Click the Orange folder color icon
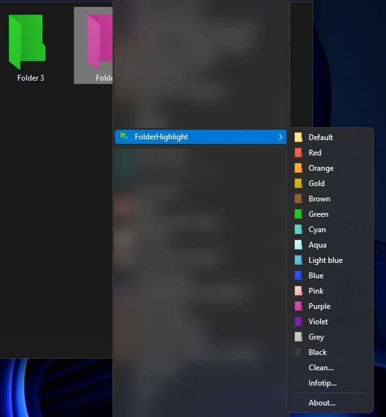The width and height of the screenshot is (386, 417). point(298,168)
